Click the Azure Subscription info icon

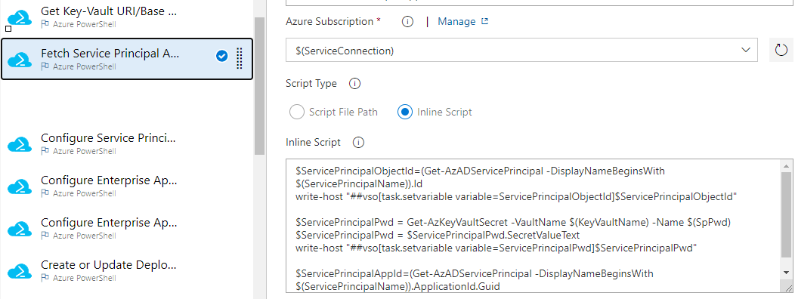[407, 22]
